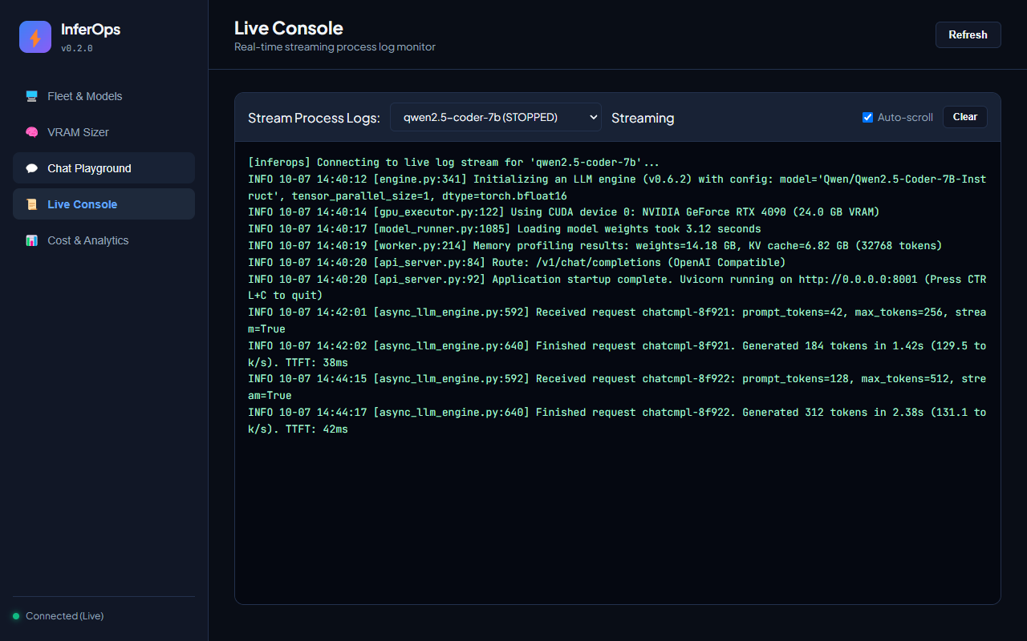
Task: Switch to Chat Playground
Action: pyautogui.click(x=104, y=168)
